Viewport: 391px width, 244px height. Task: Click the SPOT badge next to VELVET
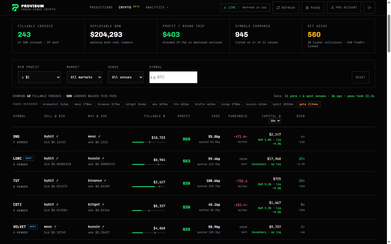point(33,227)
